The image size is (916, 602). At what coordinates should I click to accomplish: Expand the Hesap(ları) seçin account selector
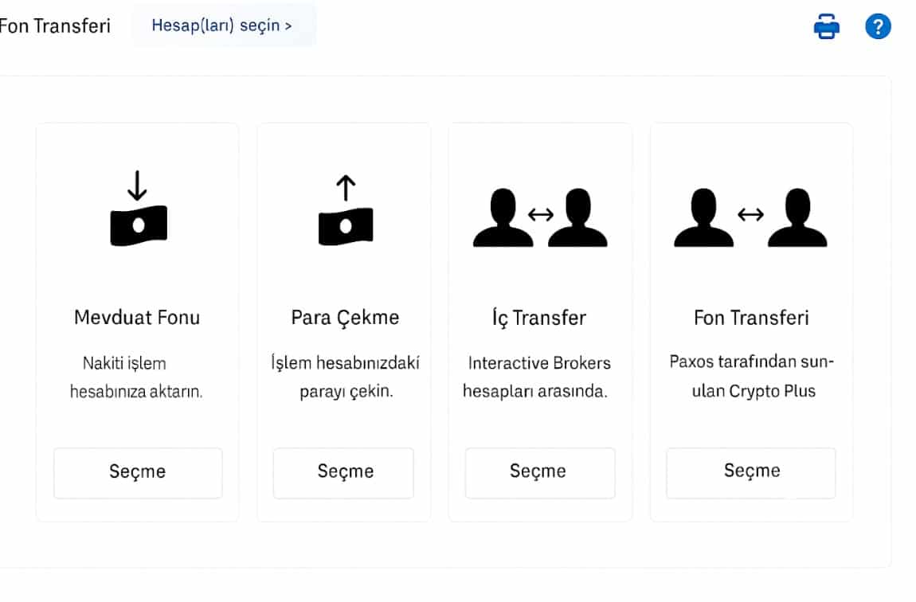pyautogui.click(x=222, y=25)
